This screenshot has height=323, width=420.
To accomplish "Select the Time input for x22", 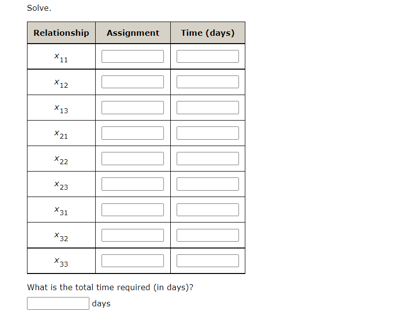I will [208, 159].
